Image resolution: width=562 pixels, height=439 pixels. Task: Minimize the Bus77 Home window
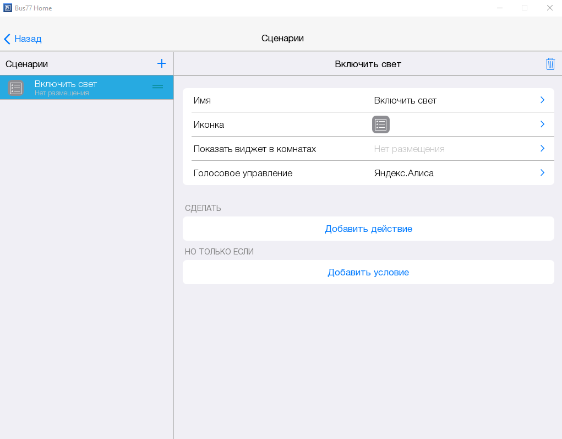point(499,8)
